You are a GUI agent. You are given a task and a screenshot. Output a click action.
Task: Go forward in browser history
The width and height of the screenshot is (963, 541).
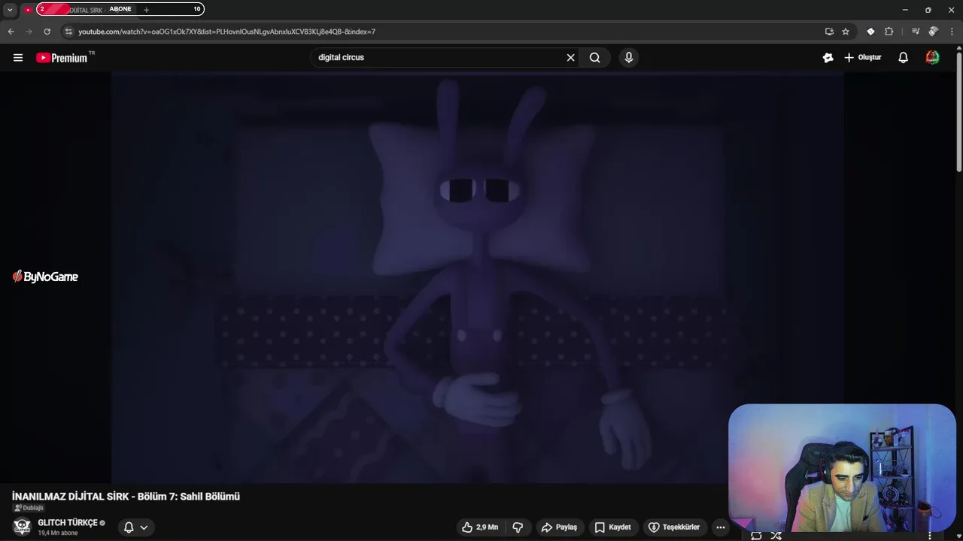tap(29, 32)
